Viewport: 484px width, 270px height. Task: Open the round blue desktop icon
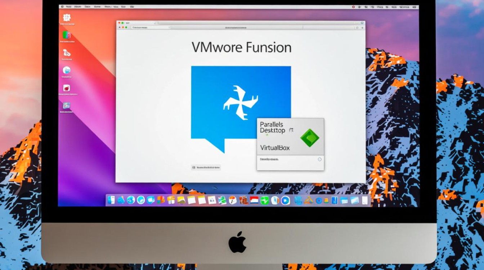coord(67,70)
